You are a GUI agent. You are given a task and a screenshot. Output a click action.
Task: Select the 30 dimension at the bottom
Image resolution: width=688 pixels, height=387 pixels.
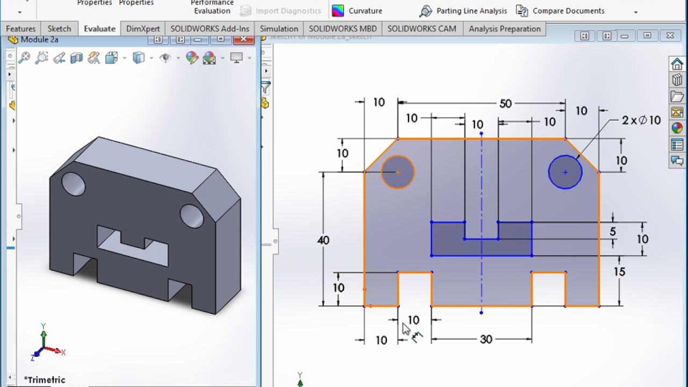pos(486,339)
